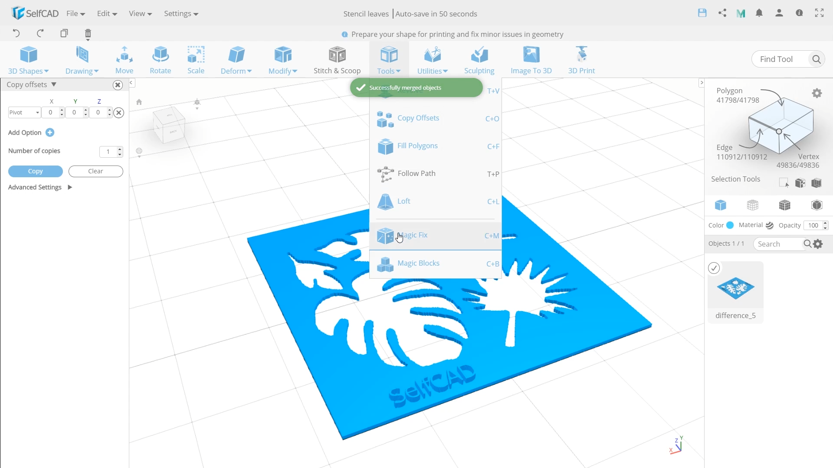Select the Stitch & Scoop tool
833x468 pixels.
coord(337,59)
